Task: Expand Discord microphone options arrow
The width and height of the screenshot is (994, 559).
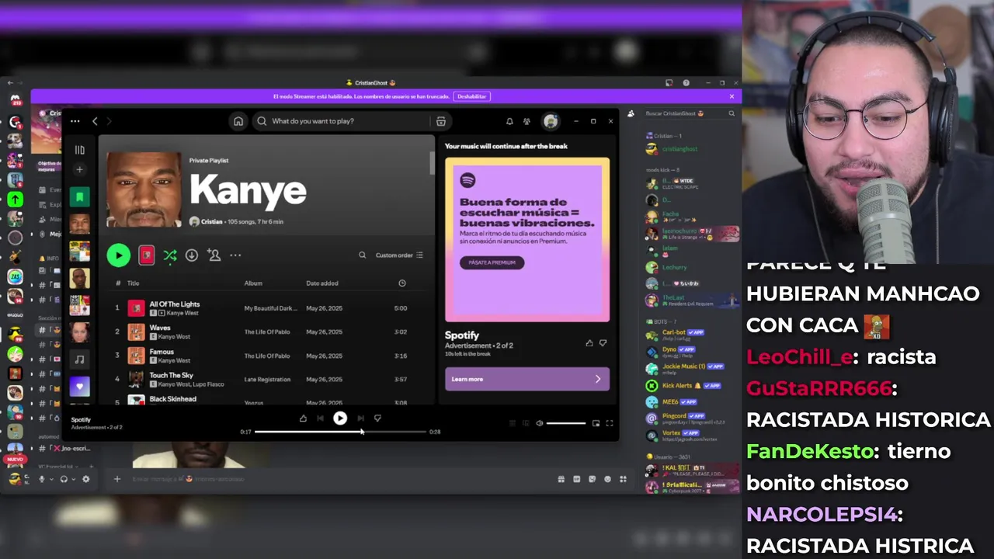Action: coord(51,479)
